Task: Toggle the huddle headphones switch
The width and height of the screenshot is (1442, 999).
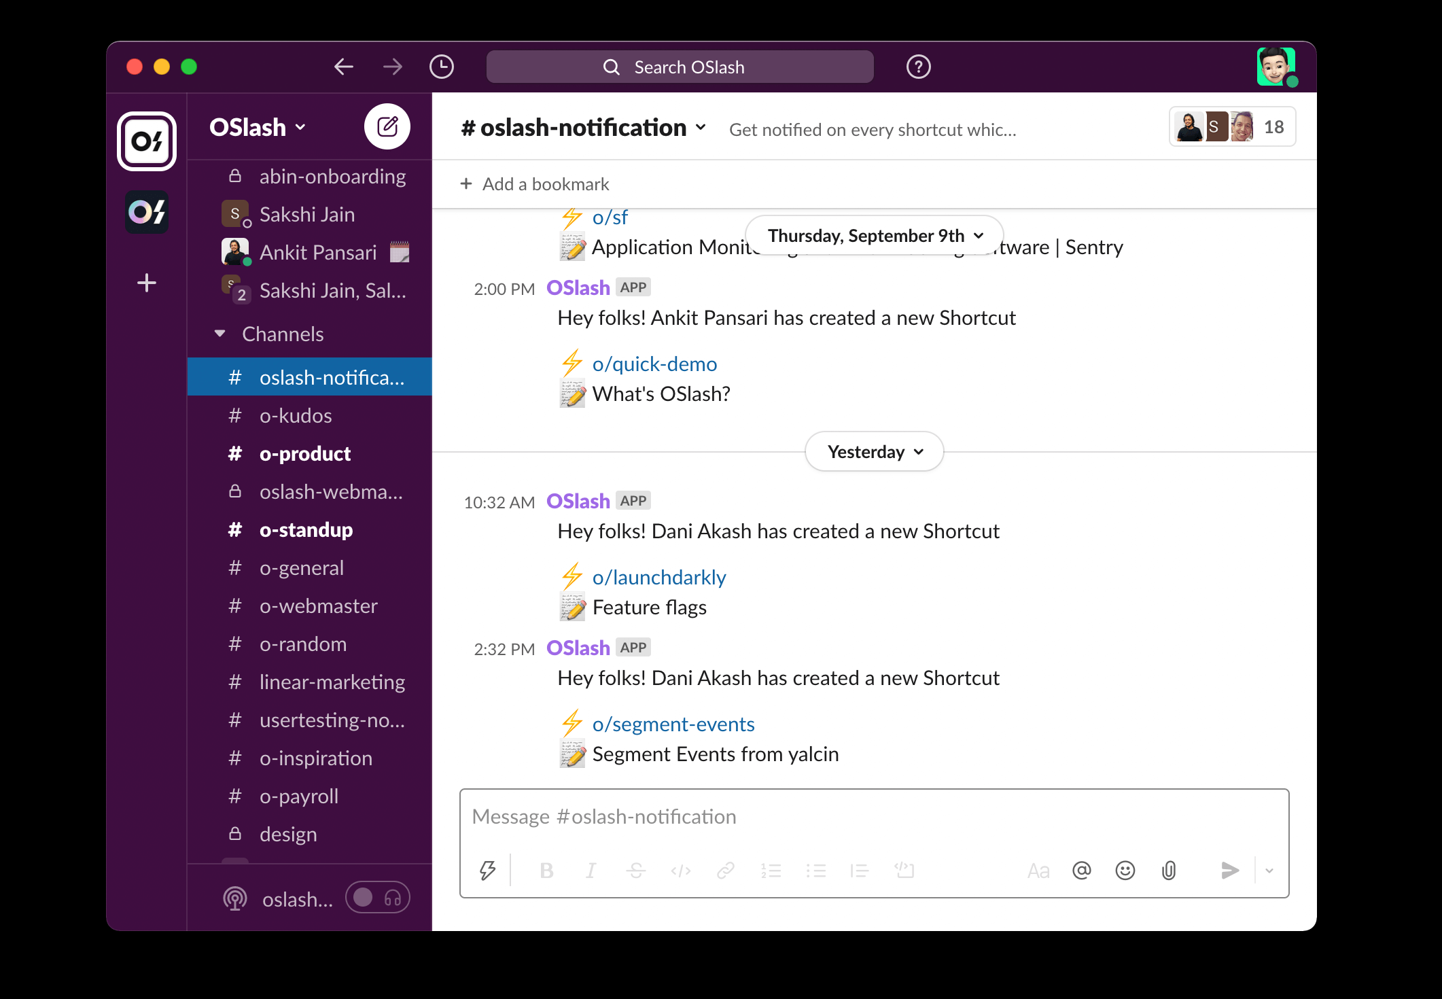Action: click(378, 898)
